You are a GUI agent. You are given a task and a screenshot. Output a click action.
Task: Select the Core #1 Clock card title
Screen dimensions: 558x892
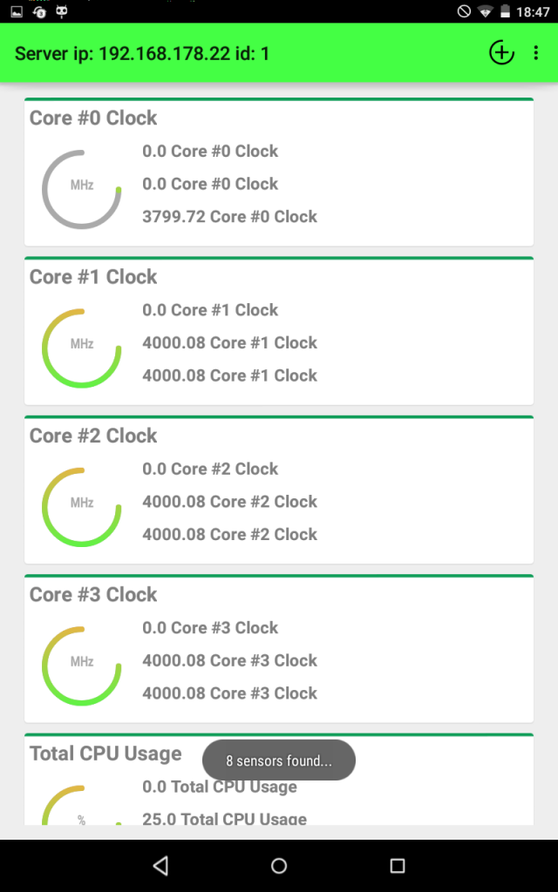click(93, 277)
